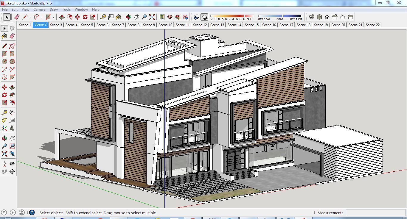Viewport: 407px width, 219px height.
Task: Click Add Location map icon in toolbar
Action: tap(162, 17)
